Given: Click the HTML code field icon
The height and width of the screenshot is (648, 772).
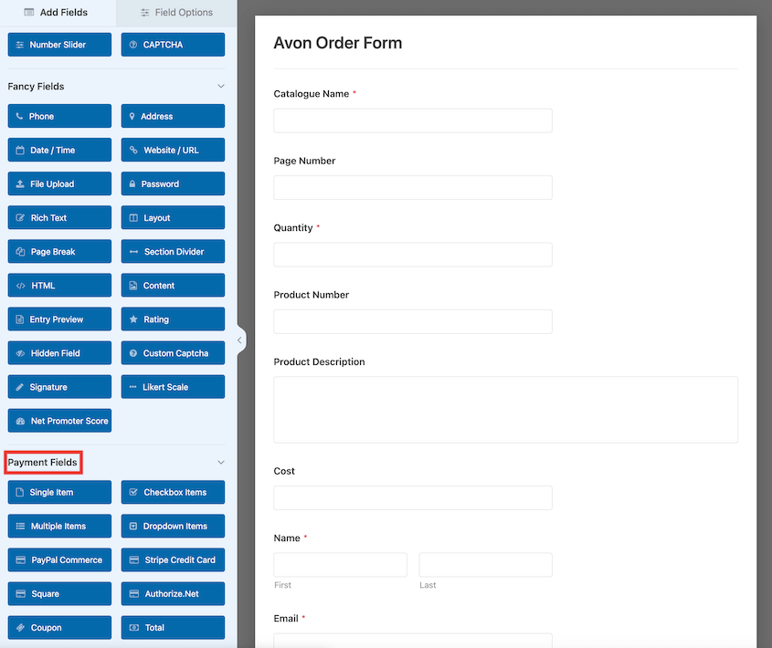Looking at the screenshot, I should coord(20,285).
